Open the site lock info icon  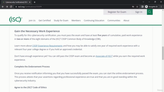pyautogui.click(x=16, y=7)
